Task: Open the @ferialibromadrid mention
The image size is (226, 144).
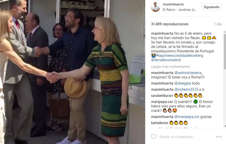Action: tap(166, 60)
